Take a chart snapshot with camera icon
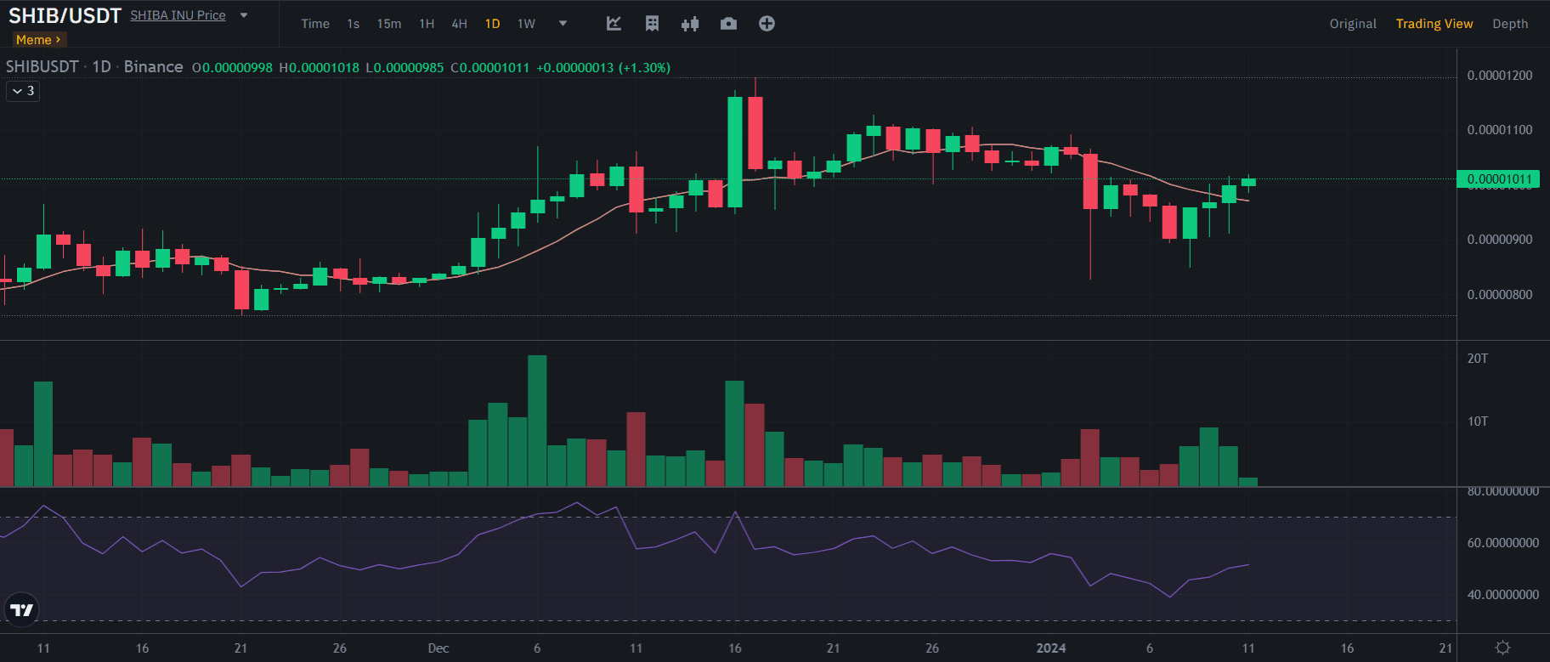This screenshot has width=1550, height=662. pyautogui.click(x=728, y=24)
